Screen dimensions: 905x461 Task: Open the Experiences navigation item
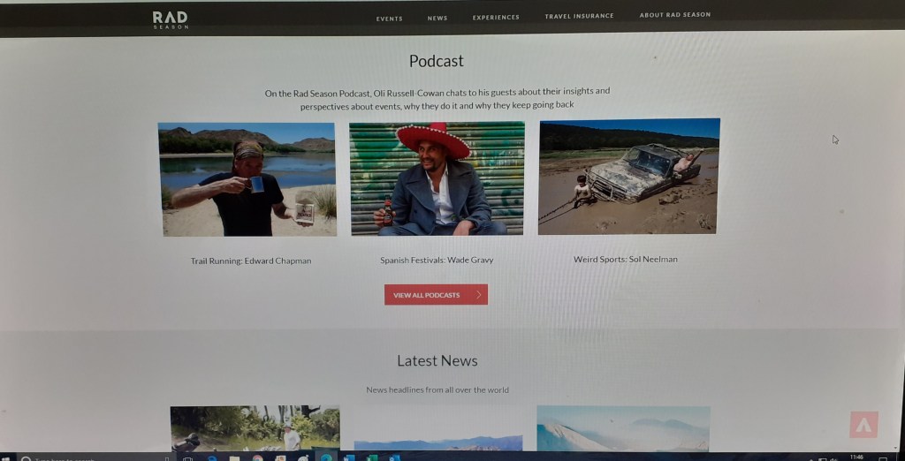pos(496,17)
